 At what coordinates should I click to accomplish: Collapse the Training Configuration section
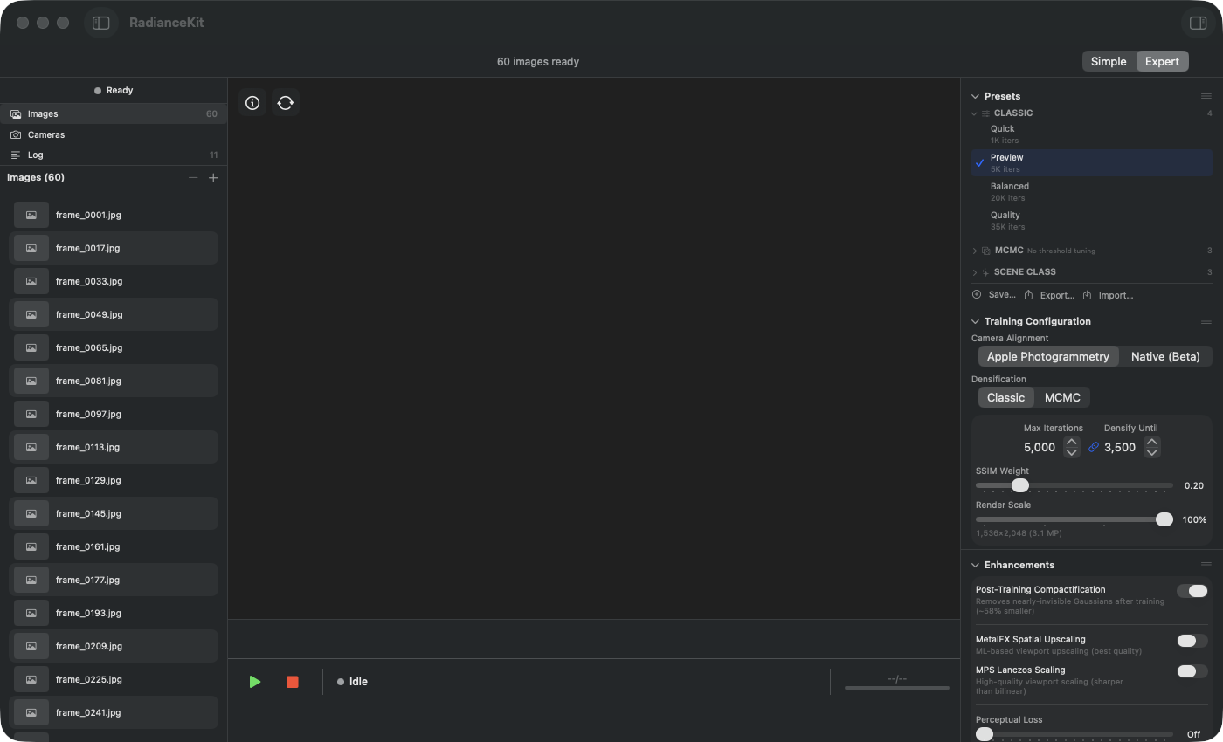[x=976, y=321]
